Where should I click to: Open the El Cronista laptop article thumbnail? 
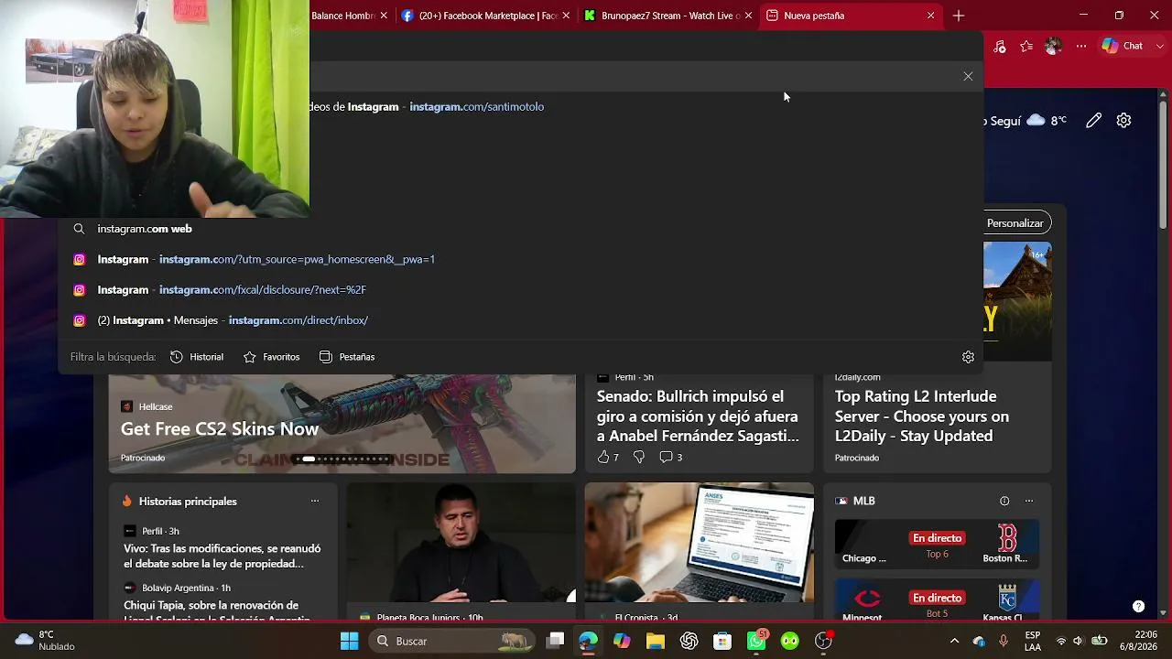[700, 542]
